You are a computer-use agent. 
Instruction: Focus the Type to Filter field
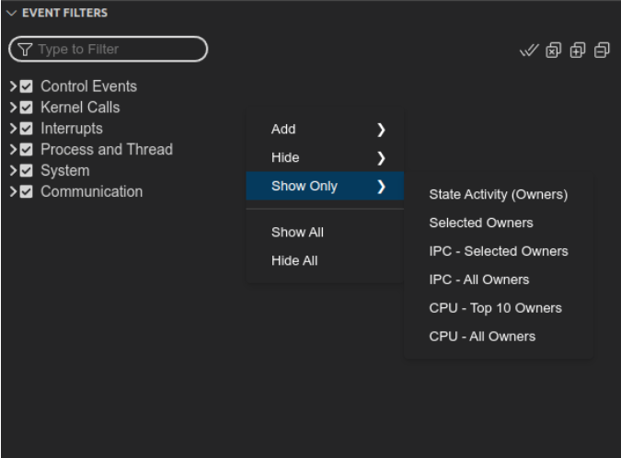tap(109, 50)
